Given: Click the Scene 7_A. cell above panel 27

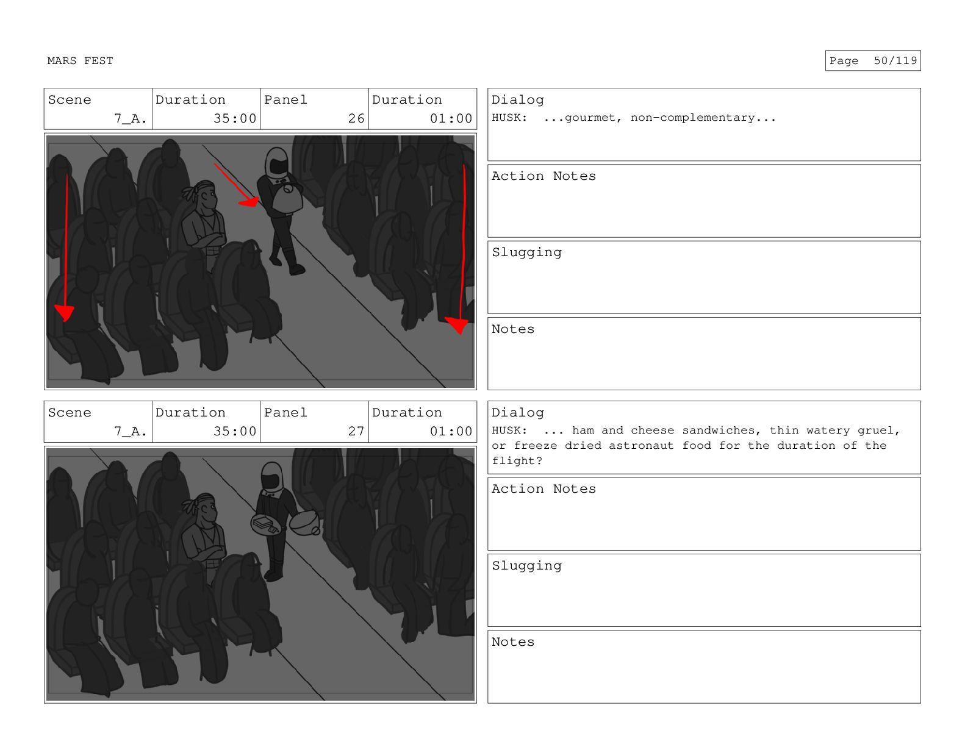Looking at the screenshot, I should [98, 422].
